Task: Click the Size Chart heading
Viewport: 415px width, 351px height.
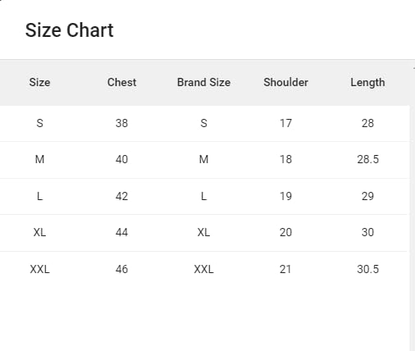Action: coord(70,30)
